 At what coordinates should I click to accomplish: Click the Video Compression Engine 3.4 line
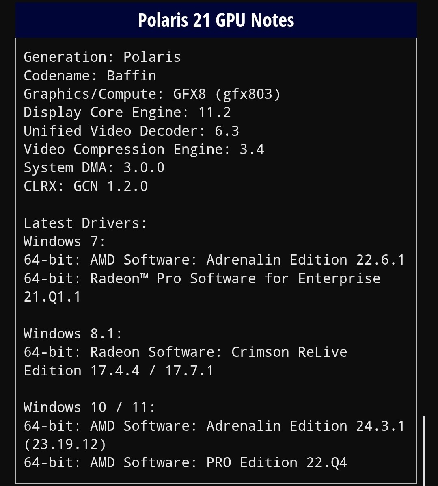tap(144, 149)
